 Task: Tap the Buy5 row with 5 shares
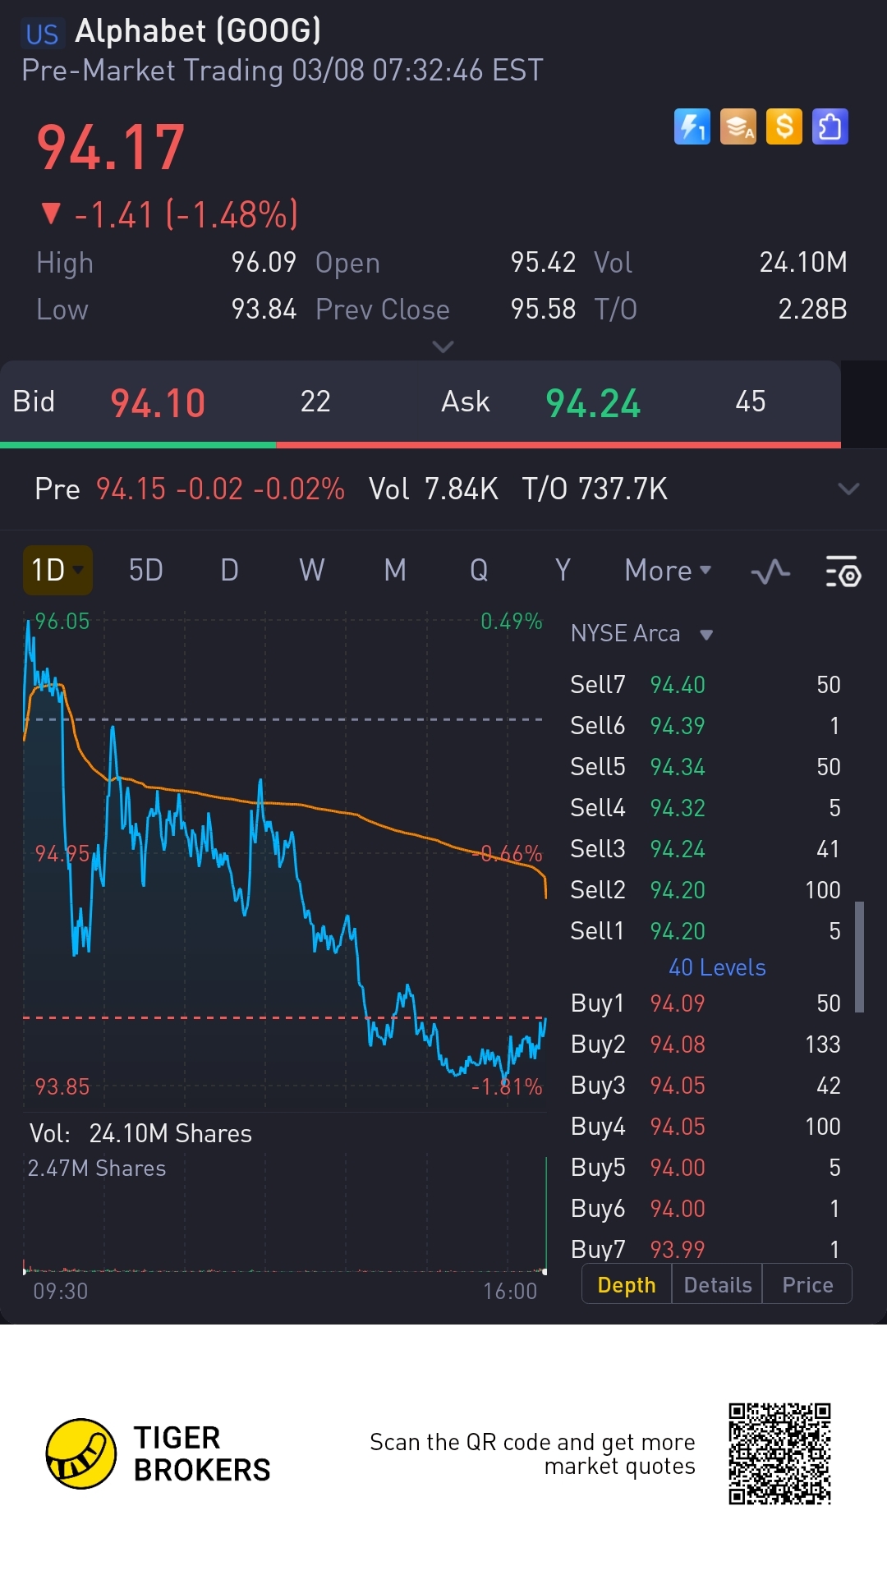pos(705,1167)
